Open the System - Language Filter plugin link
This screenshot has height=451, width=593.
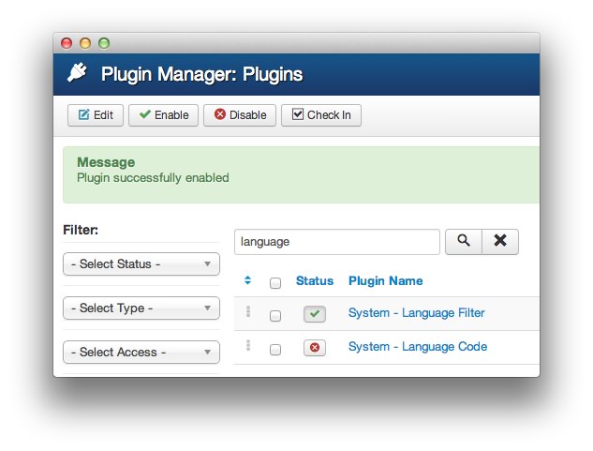tap(416, 313)
